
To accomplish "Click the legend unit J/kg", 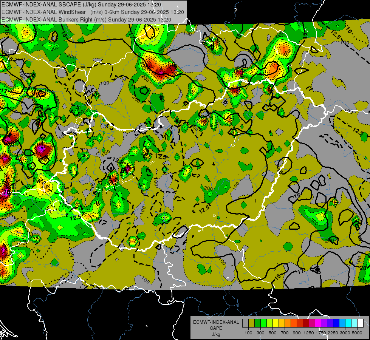I will tap(216, 334).
